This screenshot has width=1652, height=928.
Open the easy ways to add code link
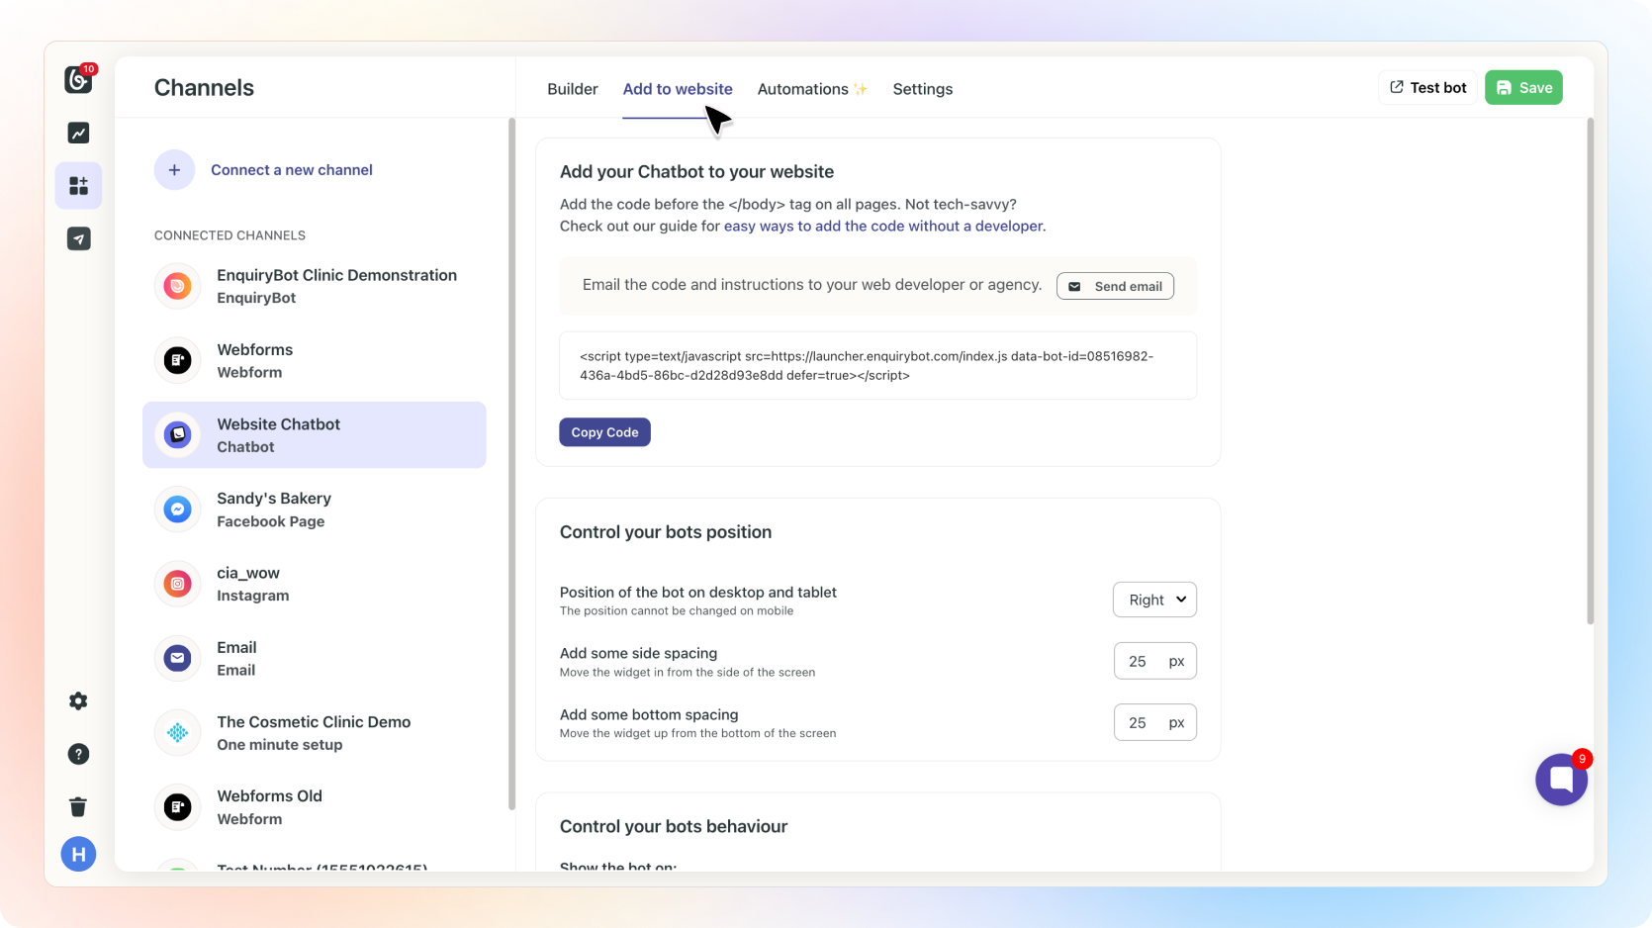[x=884, y=226]
